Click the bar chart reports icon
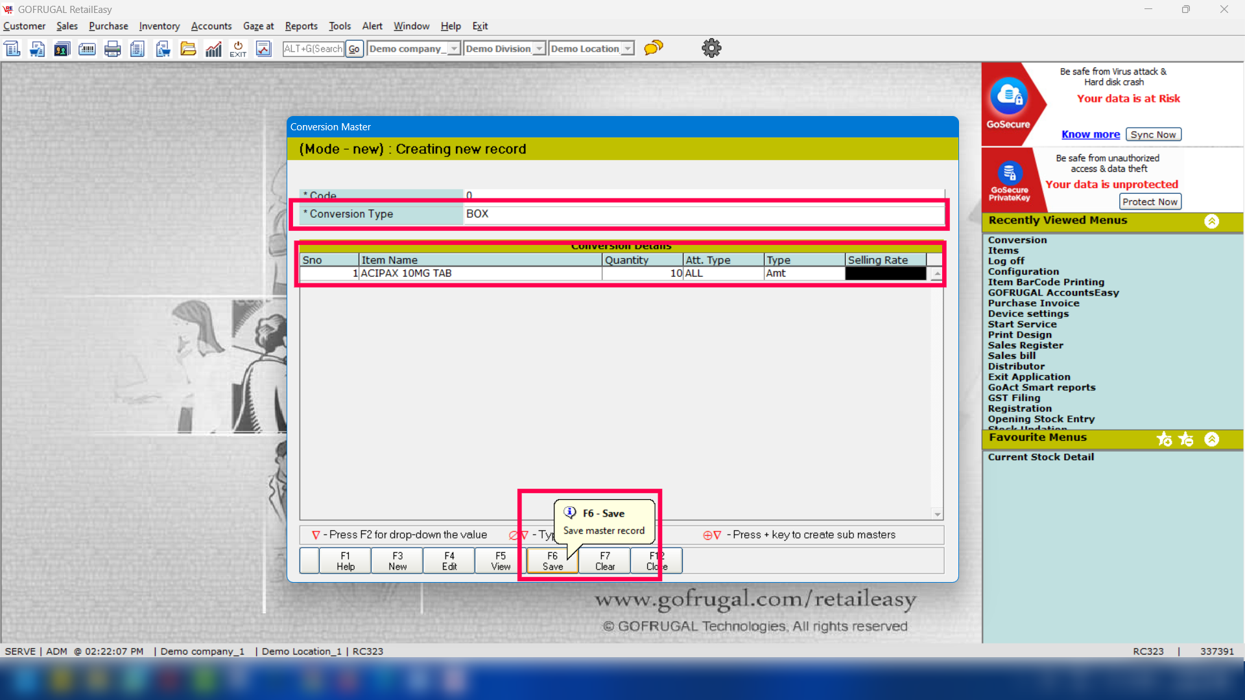The width and height of the screenshot is (1245, 700). (213, 49)
